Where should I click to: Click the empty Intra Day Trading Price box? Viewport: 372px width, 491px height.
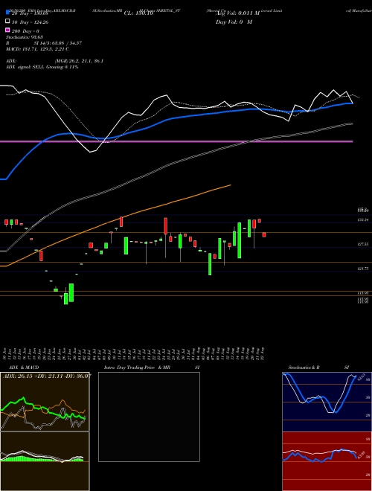pos(149,417)
